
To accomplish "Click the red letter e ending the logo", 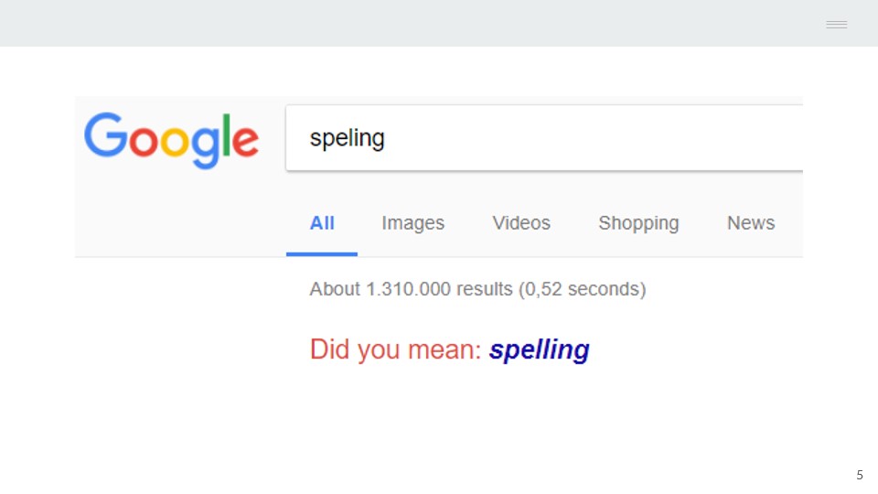I will 245,141.
